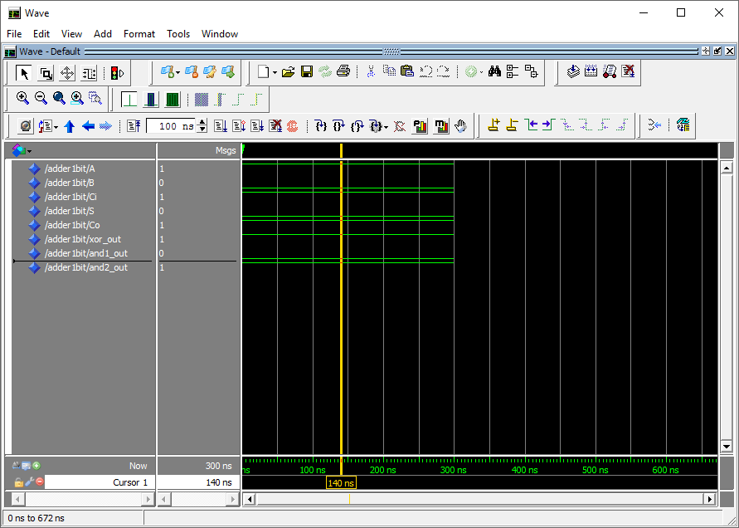
Task: Toggle Memory Profiling M chart button
Action: [441, 126]
